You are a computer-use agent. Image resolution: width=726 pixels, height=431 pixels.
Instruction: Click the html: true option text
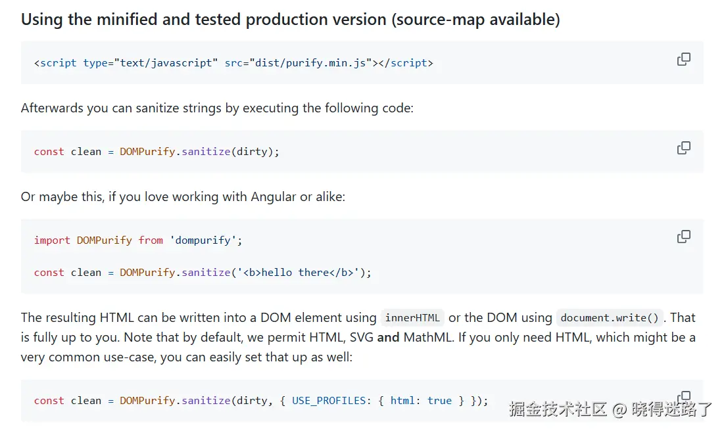pos(422,400)
